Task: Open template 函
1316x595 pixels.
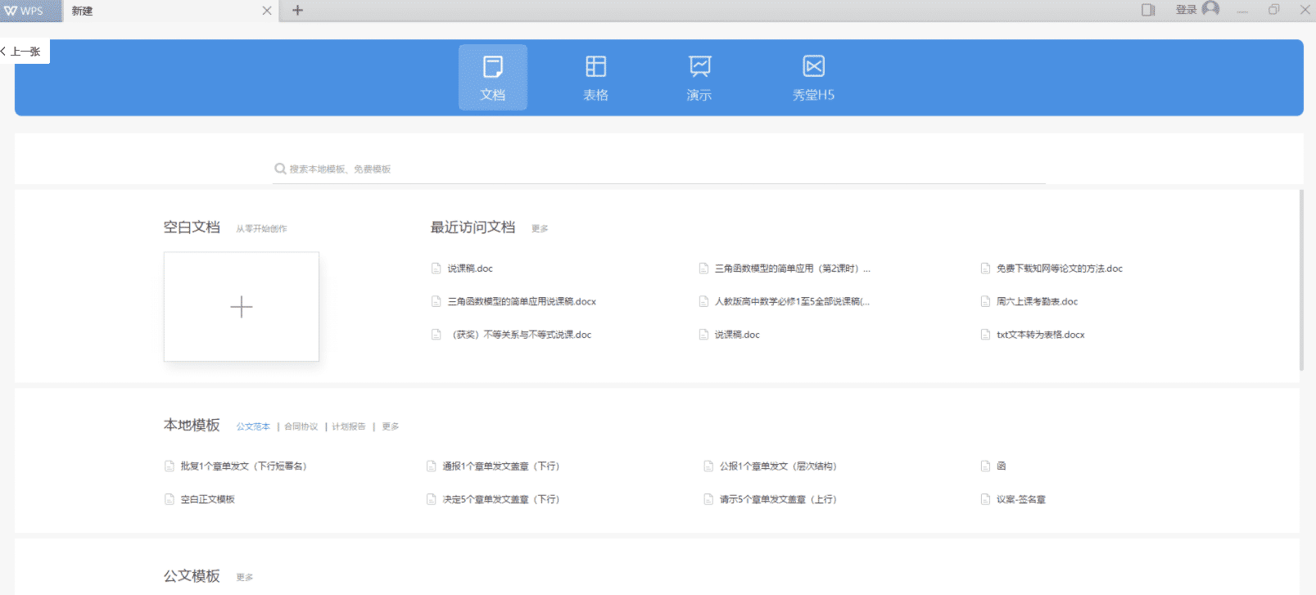Action: (x=1001, y=466)
